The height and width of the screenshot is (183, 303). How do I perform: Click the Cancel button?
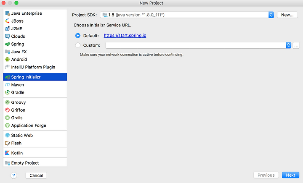click(x=36, y=175)
